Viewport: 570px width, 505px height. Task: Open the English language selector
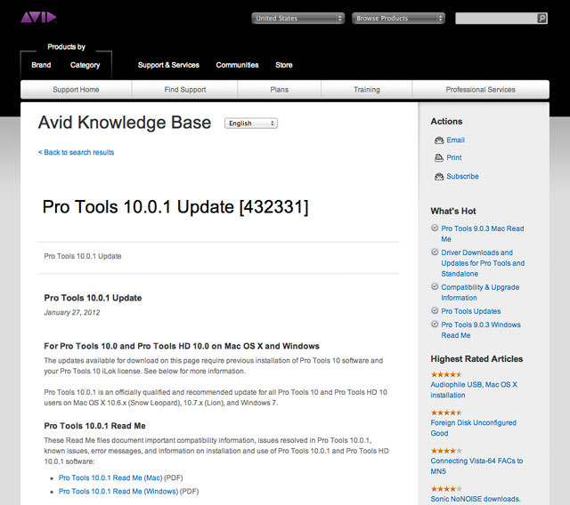tap(251, 124)
